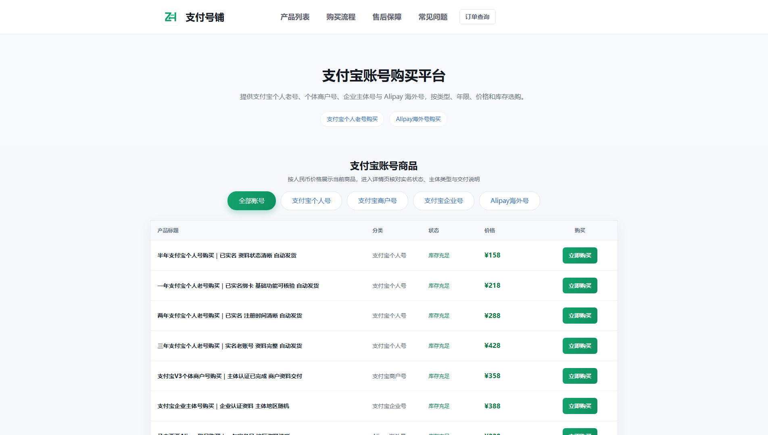Click the 支付宝企业号 category cell in table
This screenshot has height=435, width=768.
(x=389, y=406)
